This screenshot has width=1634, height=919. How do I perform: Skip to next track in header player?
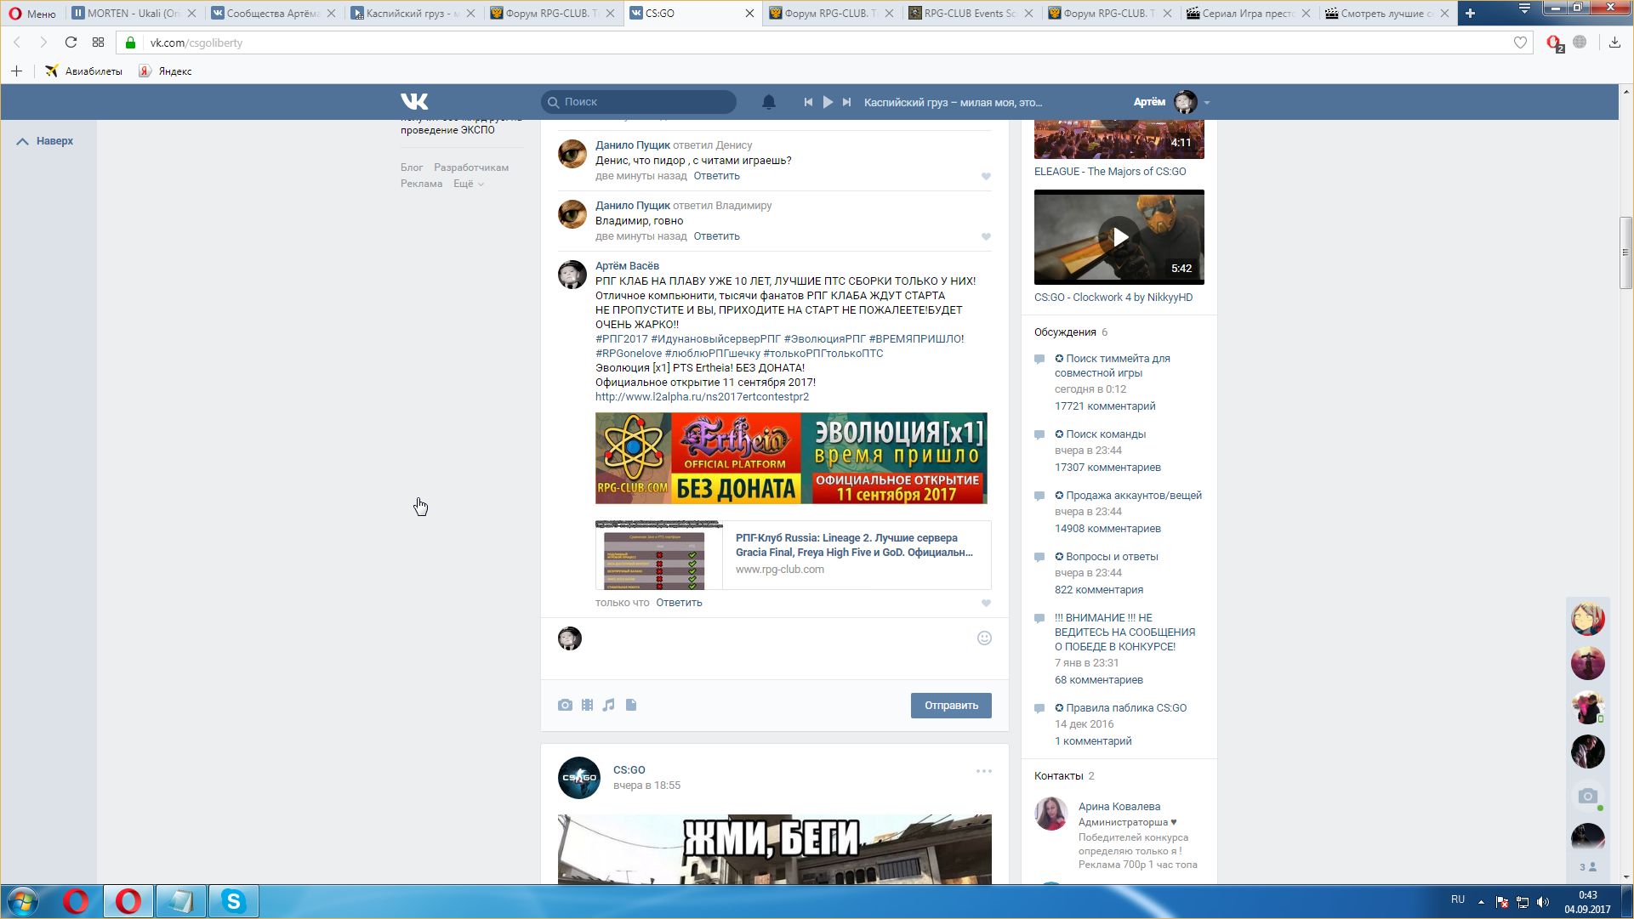(x=846, y=102)
